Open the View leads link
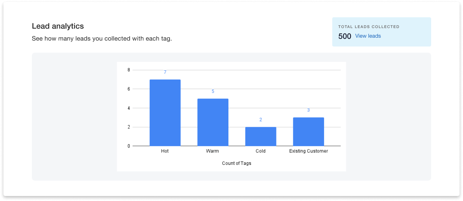The height and width of the screenshot is (201, 463). [x=368, y=36]
